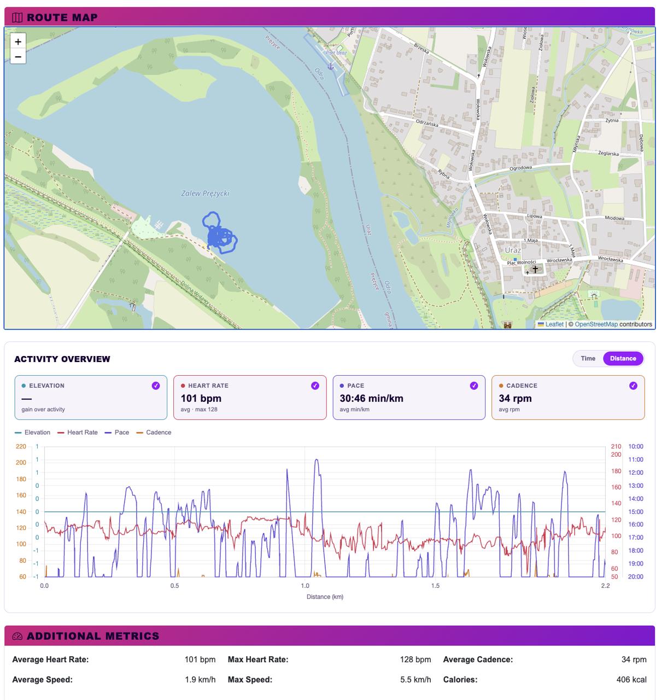Click the castle icon at map bottom
Screen dimensions: 662x700
click(x=507, y=325)
